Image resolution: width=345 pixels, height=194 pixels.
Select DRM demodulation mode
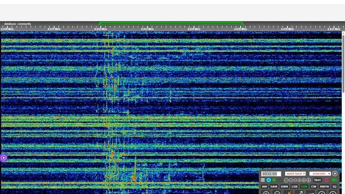tap(284, 186)
